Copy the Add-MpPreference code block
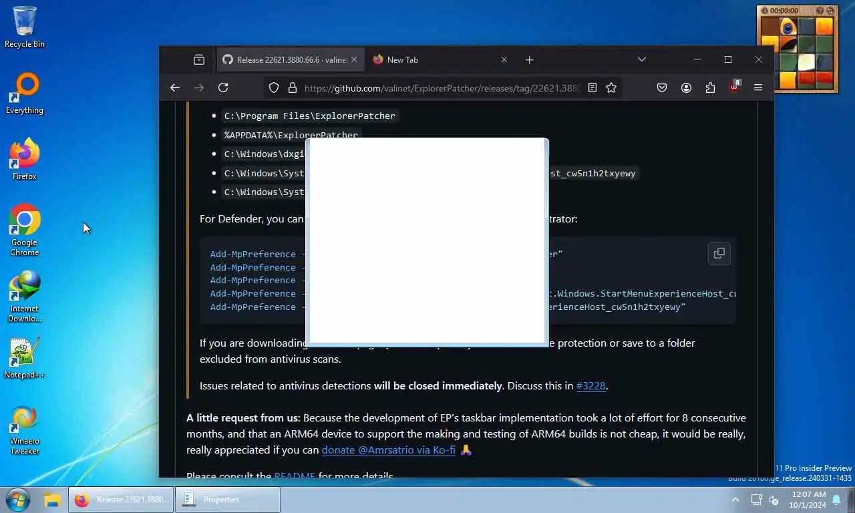 [x=719, y=253]
